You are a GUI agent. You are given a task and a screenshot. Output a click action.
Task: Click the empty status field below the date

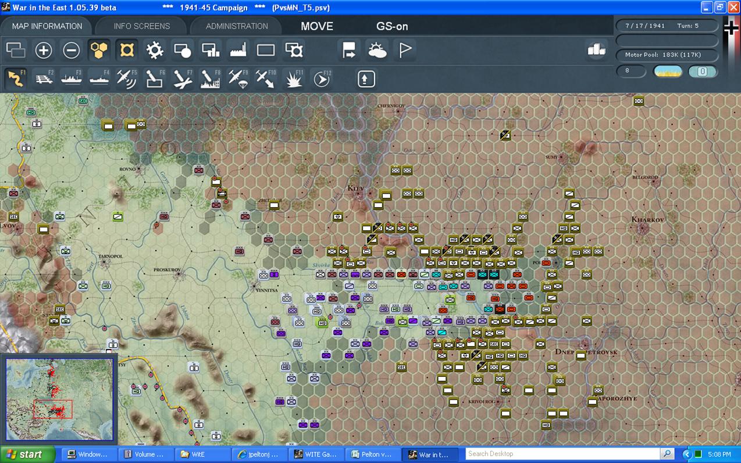click(x=667, y=40)
